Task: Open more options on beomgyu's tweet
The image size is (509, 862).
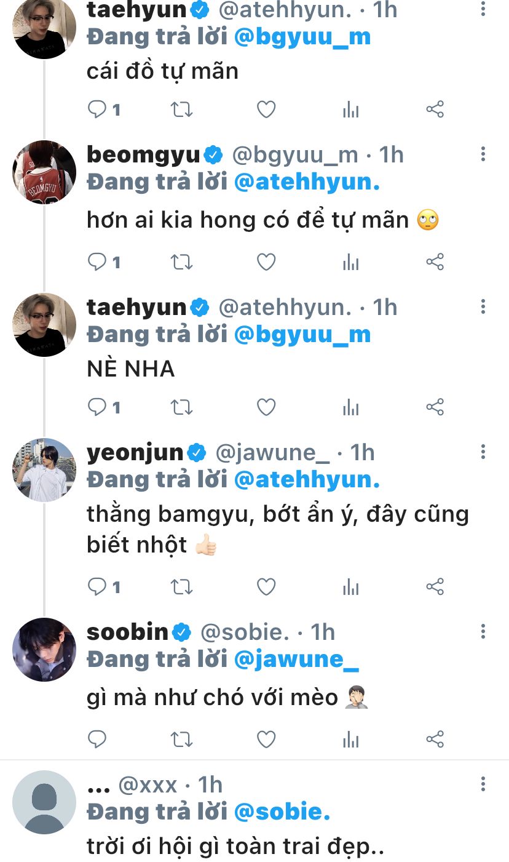Action: 483,154
